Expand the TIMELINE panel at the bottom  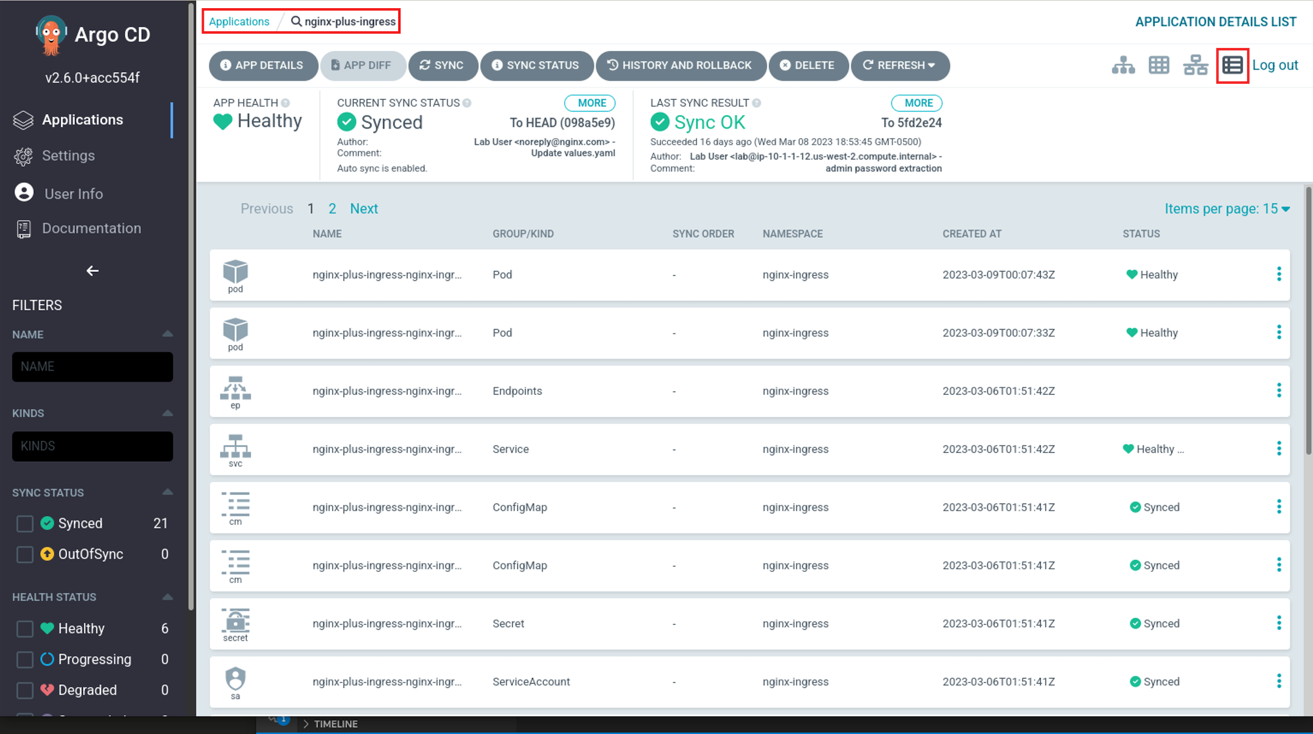[x=331, y=724]
